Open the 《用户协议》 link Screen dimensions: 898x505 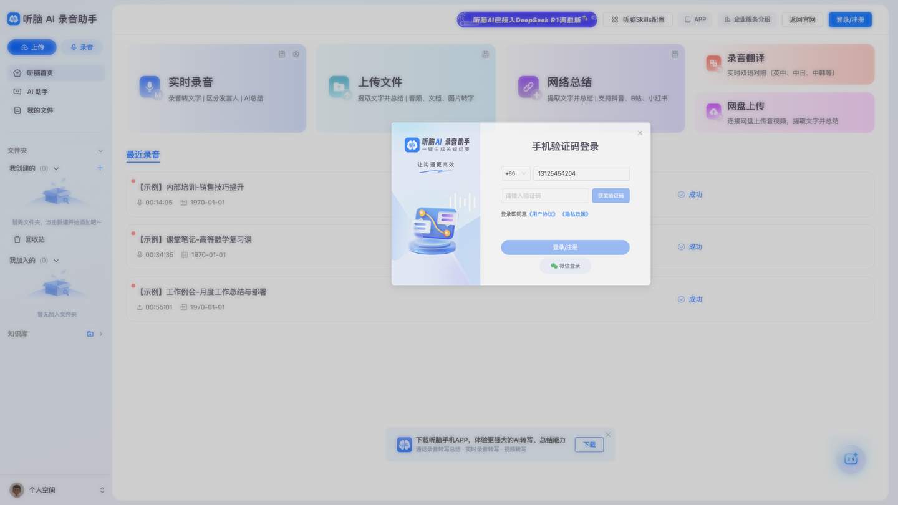pos(542,214)
